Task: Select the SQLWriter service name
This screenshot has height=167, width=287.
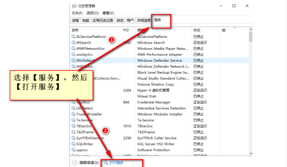Action: pos(84,144)
